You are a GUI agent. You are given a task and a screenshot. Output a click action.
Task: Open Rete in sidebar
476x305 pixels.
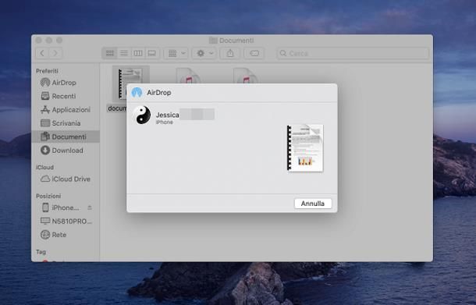click(x=53, y=235)
